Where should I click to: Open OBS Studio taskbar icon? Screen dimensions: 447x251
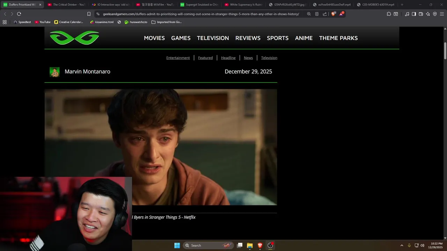click(x=270, y=245)
